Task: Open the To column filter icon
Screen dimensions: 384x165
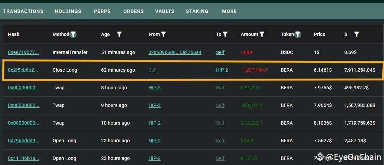Action: coord(225,34)
